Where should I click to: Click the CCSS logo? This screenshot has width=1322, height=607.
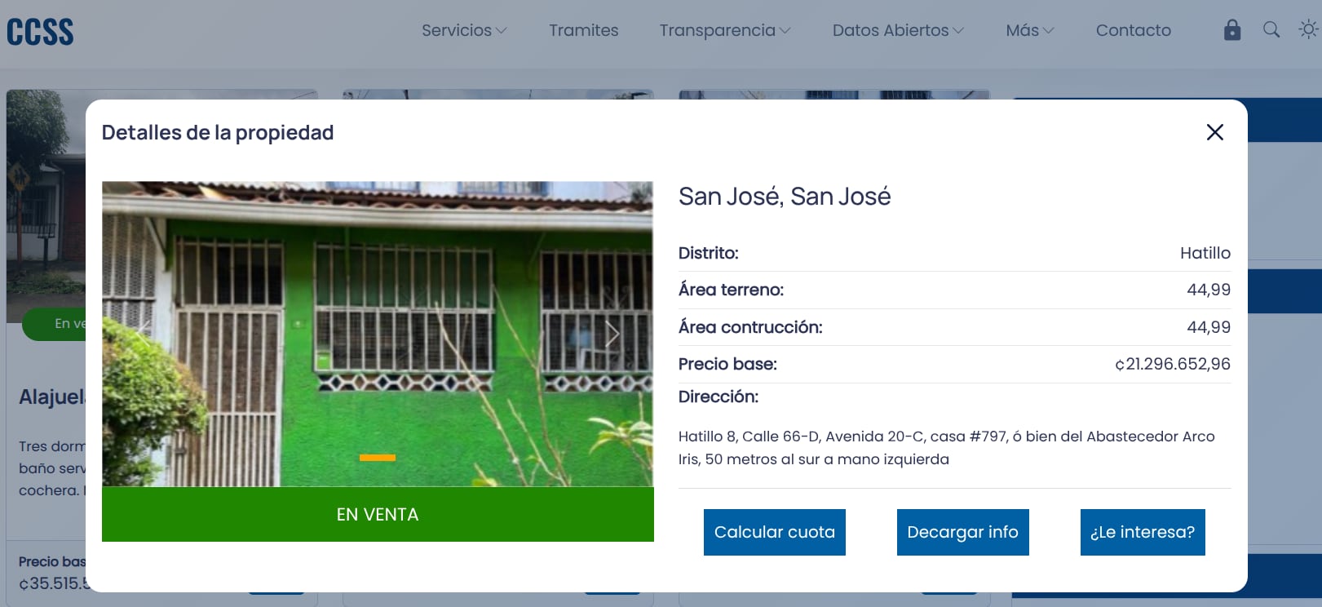point(40,31)
